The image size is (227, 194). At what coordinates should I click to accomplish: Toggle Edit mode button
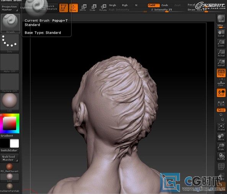click(64, 8)
